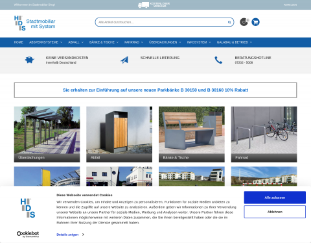Click the Parkbänke 10% Rabatt banner

[x=155, y=90]
